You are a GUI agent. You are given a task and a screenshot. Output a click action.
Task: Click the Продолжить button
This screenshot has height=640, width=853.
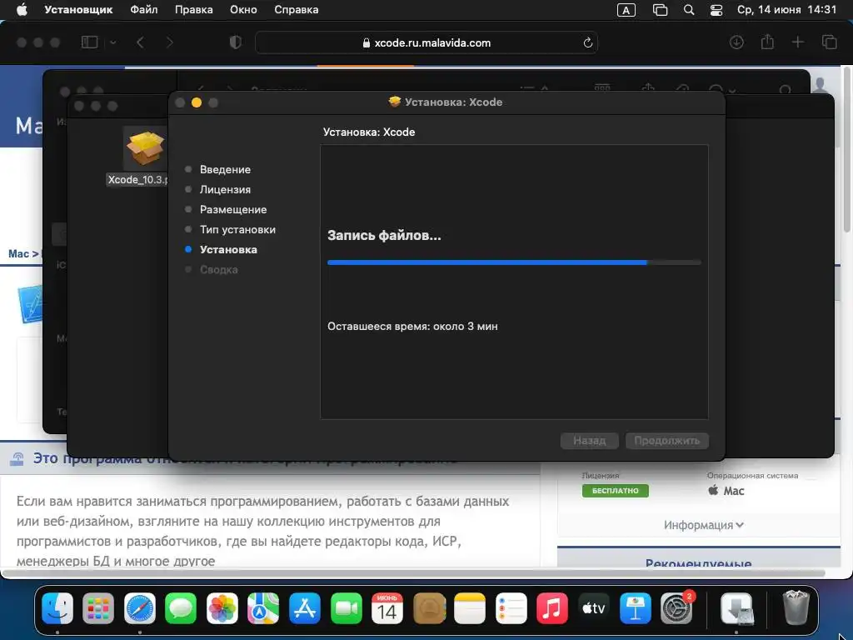[x=667, y=441]
